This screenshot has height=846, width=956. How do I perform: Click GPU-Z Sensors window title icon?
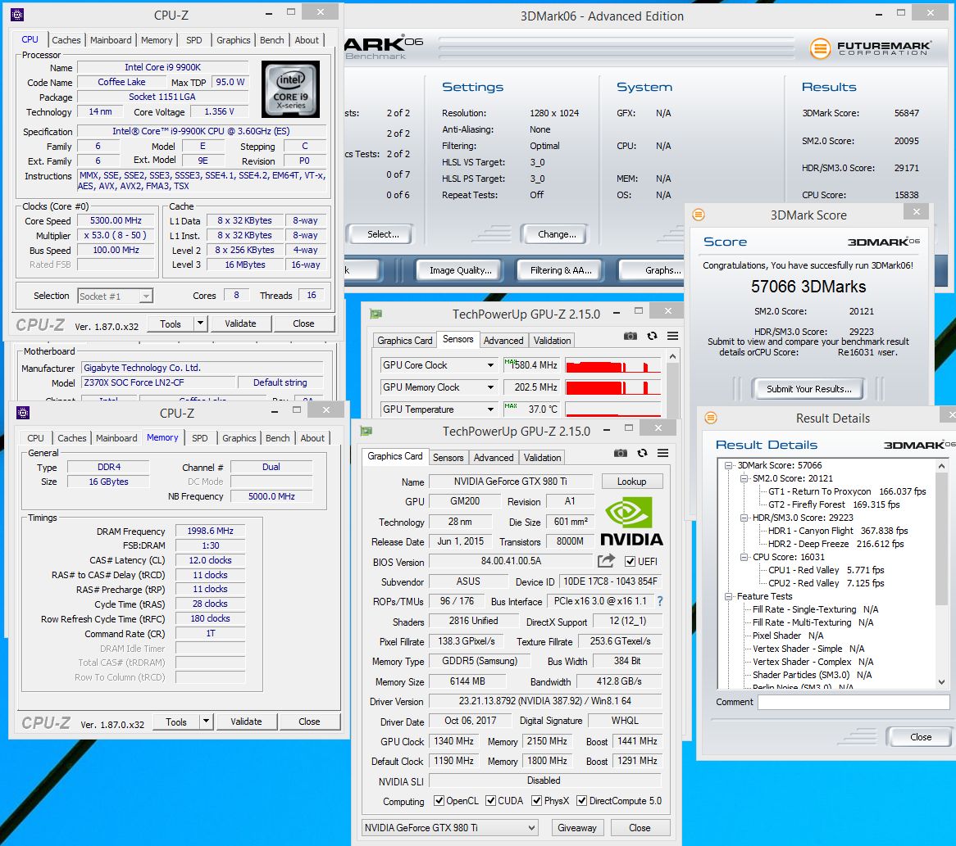click(x=376, y=314)
